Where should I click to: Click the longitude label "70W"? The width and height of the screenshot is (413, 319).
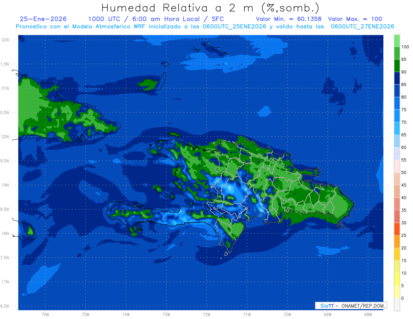(287, 315)
